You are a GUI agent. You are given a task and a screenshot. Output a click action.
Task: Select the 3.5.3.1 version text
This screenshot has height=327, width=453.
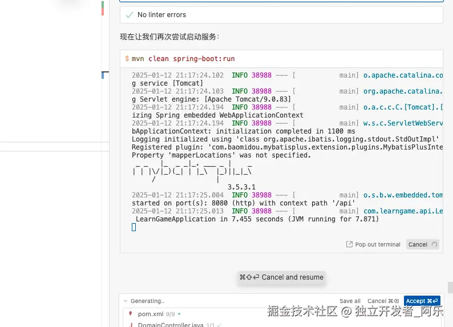pos(241,187)
